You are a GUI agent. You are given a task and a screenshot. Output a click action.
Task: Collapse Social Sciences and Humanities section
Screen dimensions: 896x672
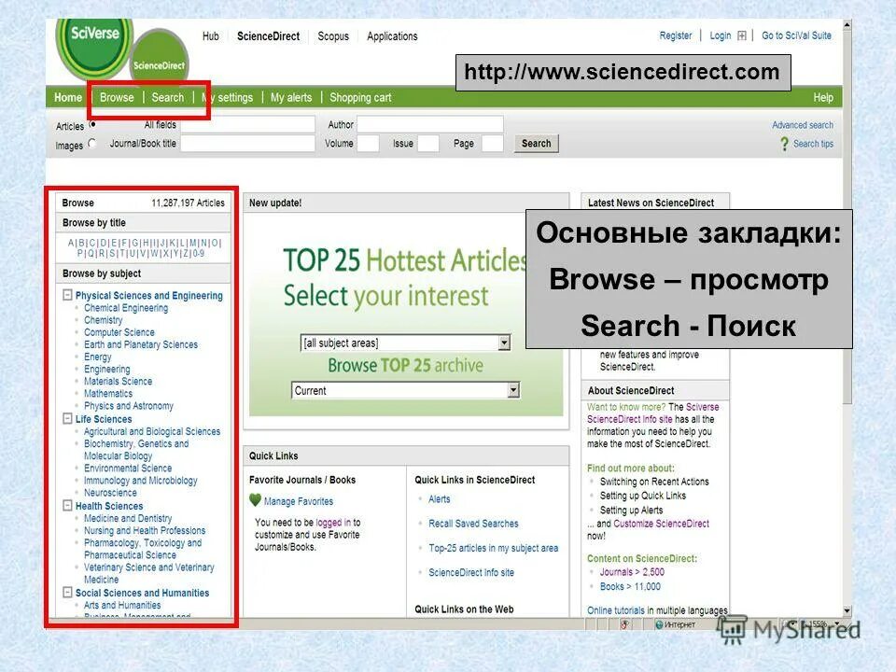pos(67,592)
